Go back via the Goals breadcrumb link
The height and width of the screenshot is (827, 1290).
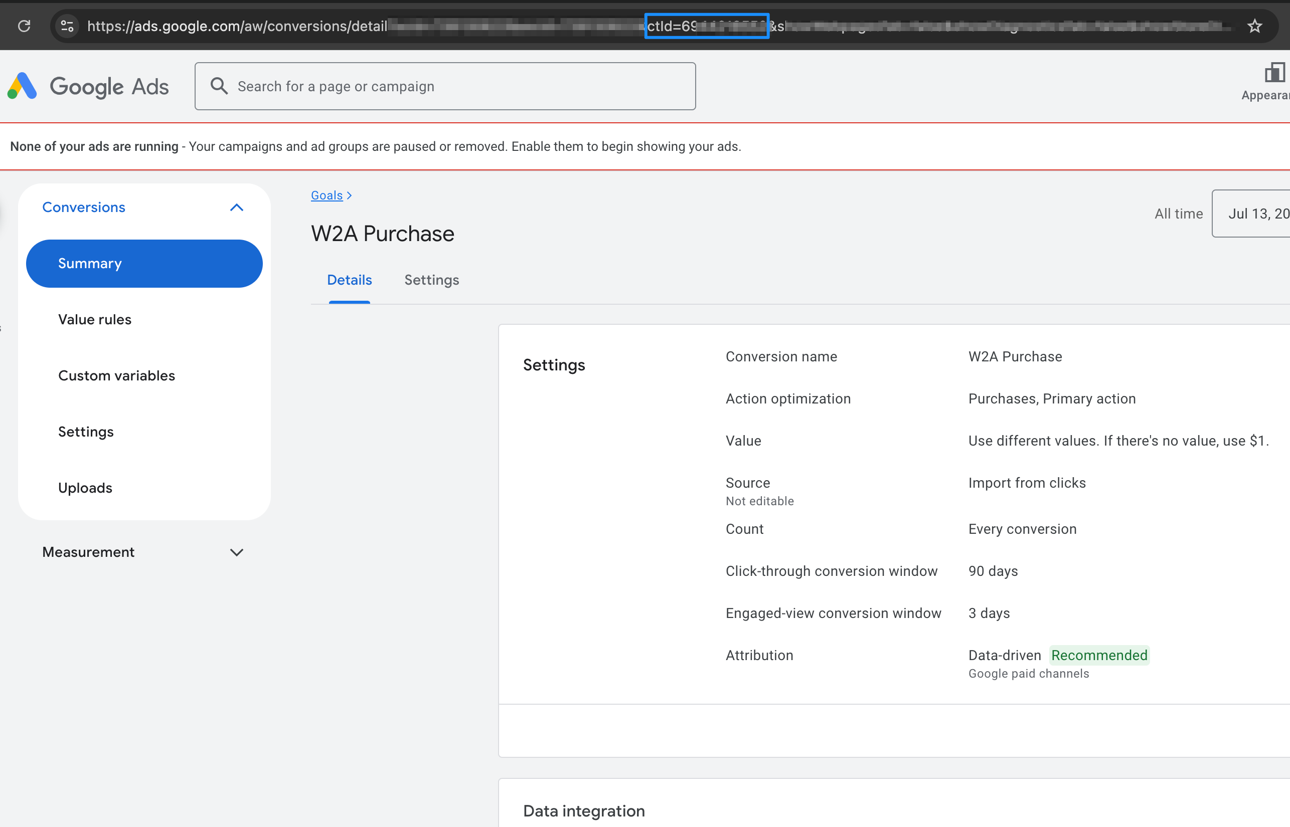pyautogui.click(x=327, y=195)
